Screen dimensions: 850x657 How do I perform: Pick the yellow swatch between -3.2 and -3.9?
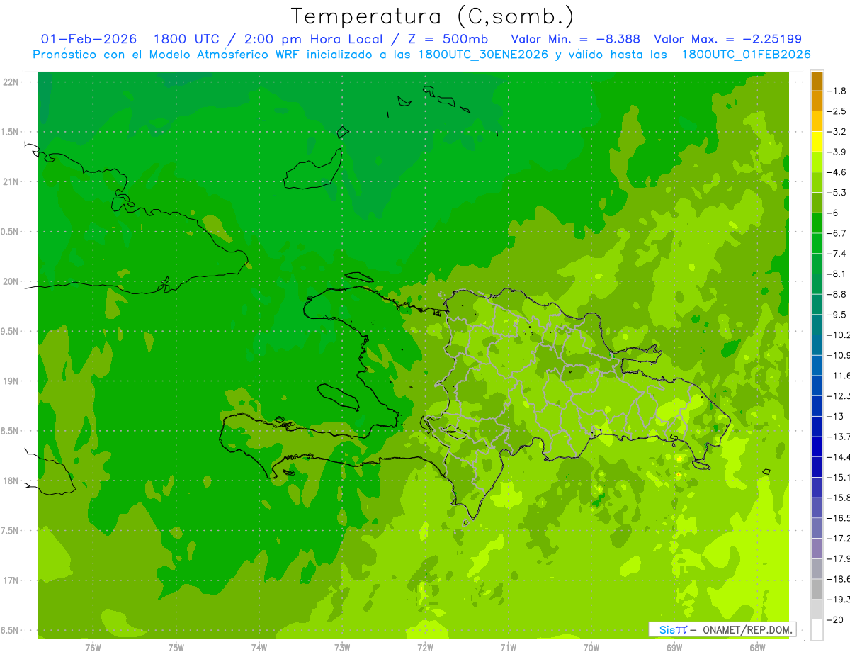click(x=817, y=142)
